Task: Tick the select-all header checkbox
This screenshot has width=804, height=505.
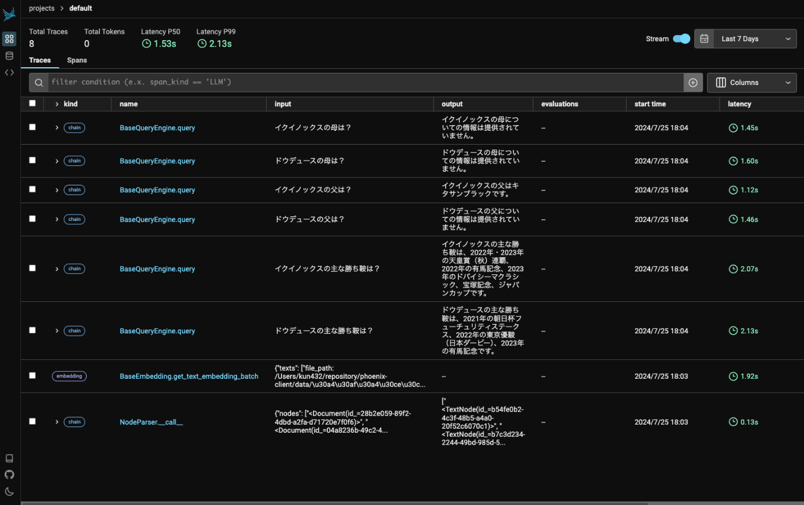Action: point(32,103)
